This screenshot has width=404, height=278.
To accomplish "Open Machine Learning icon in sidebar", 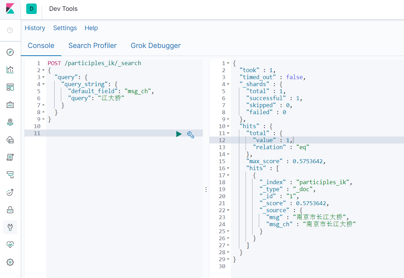I will (x=10, y=140).
